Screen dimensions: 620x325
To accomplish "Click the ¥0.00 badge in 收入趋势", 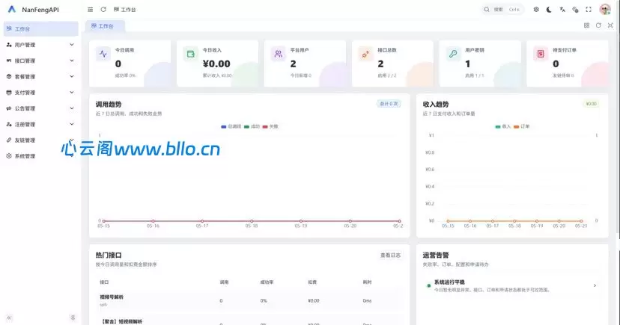I will tap(591, 104).
